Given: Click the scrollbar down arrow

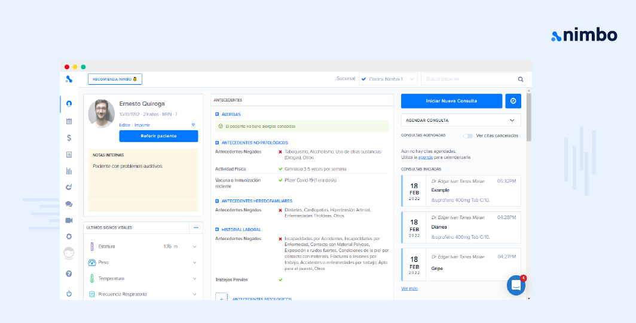Looking at the screenshot, I should pos(528,298).
